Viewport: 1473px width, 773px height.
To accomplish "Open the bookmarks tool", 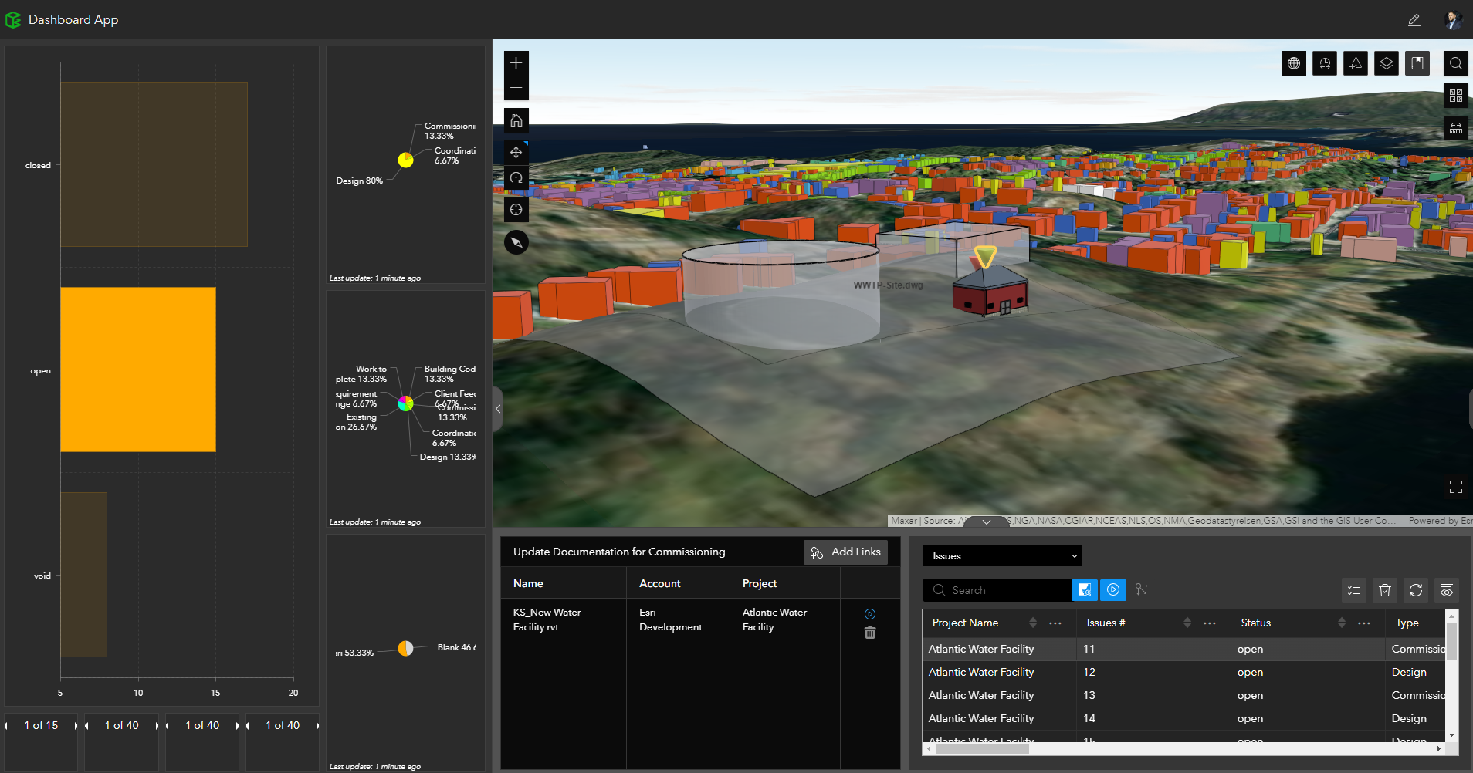I will point(1418,63).
